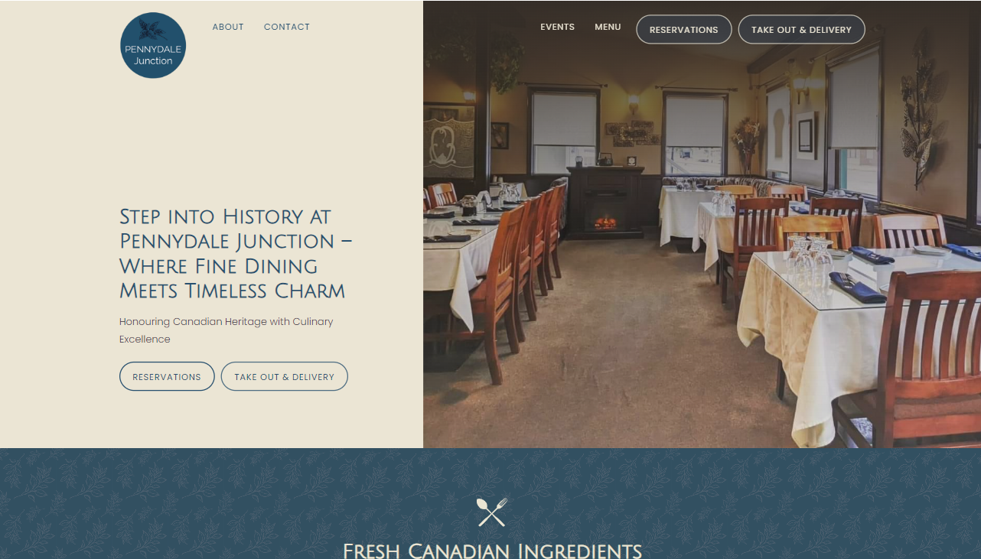This screenshot has height=559, width=981.
Task: Click the 'Step into History' hero heading
Action: click(x=236, y=253)
